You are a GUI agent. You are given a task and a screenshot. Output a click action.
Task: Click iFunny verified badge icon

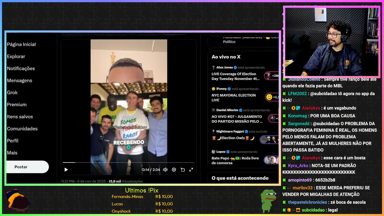(229, 89)
